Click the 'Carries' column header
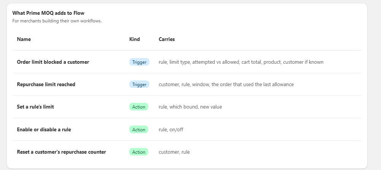The height and width of the screenshot is (170, 381). point(167,39)
